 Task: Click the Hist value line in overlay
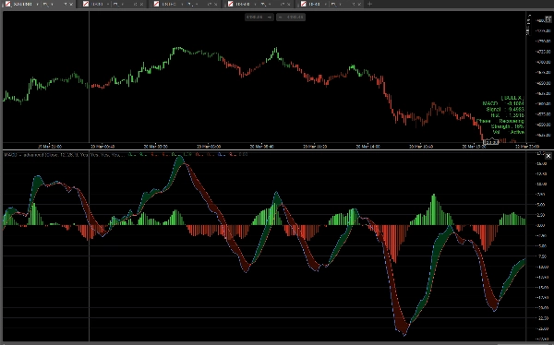(x=507, y=115)
